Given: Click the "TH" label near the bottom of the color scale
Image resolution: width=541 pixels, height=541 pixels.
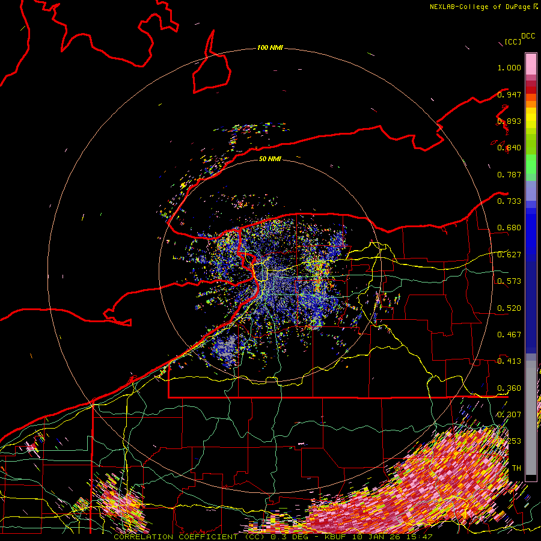Looking at the screenshot, I should (516, 468).
